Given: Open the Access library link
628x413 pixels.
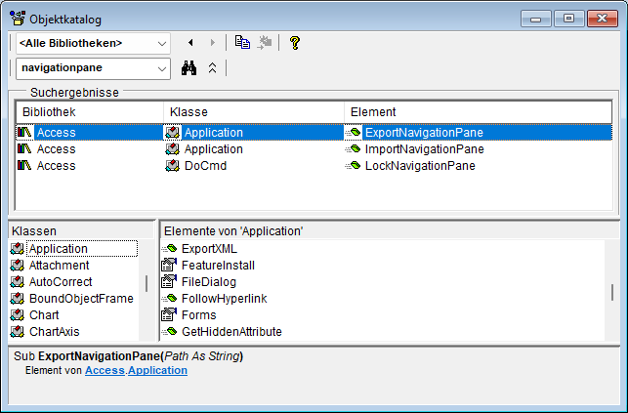Looking at the screenshot, I should click(x=105, y=371).
